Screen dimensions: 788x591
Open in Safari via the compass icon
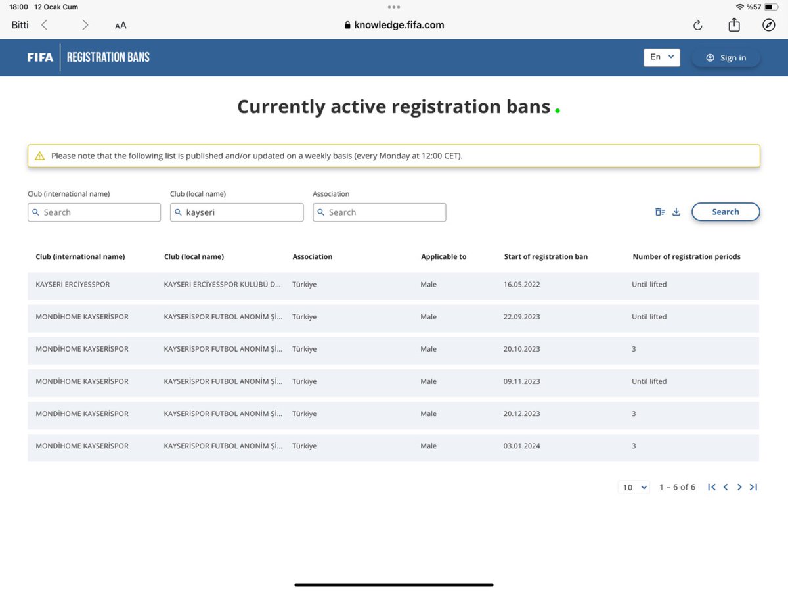click(x=768, y=25)
